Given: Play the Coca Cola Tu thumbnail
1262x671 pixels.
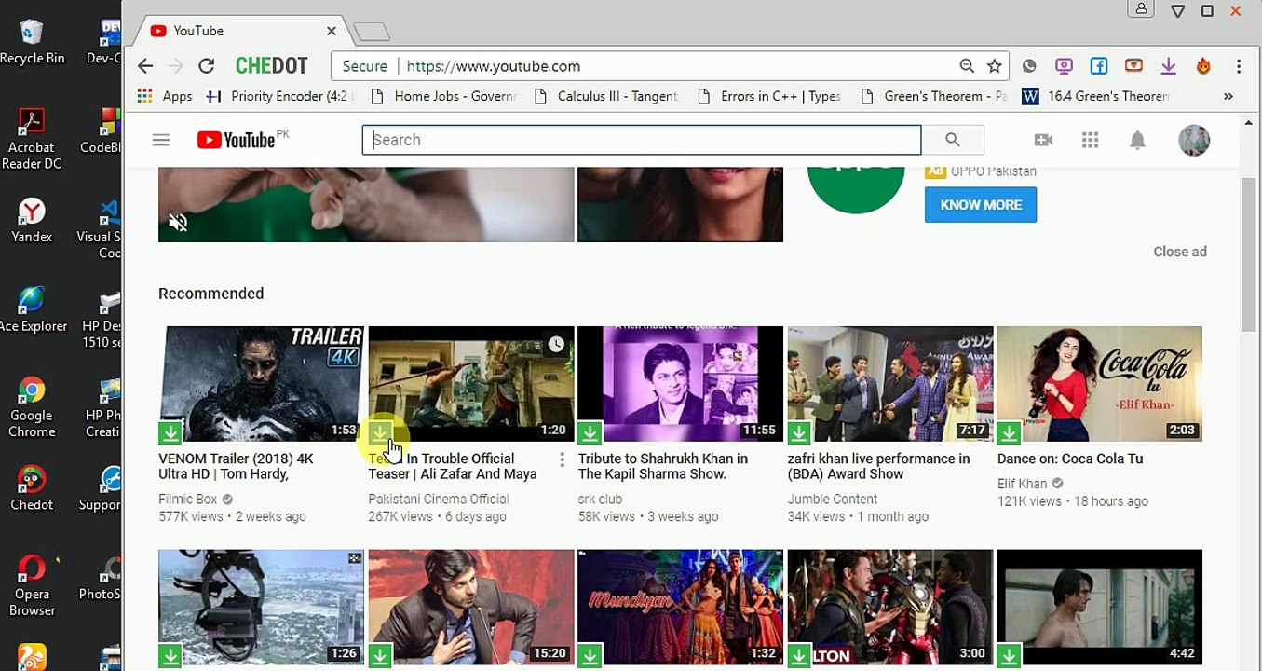Looking at the screenshot, I should coord(1100,384).
